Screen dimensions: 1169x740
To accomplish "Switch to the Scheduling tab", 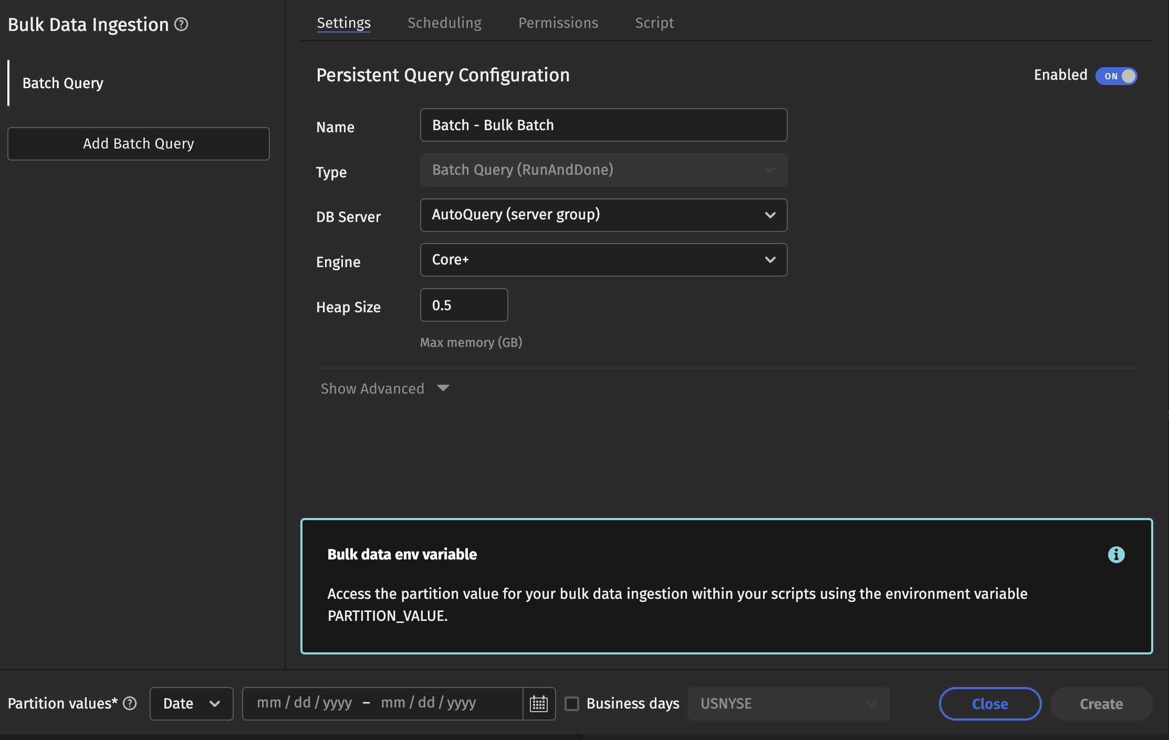I will 444,23.
